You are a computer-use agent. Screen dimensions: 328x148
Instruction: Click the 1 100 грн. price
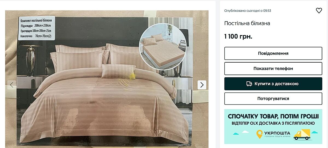pos(238,36)
